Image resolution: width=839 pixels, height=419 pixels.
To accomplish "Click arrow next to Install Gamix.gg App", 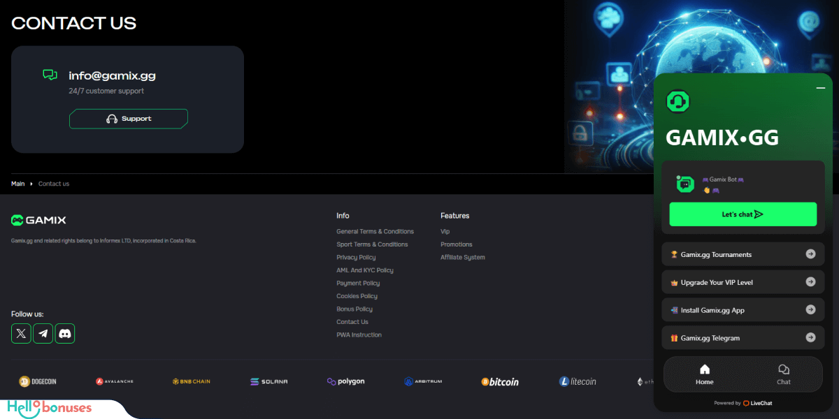I will [x=810, y=310].
